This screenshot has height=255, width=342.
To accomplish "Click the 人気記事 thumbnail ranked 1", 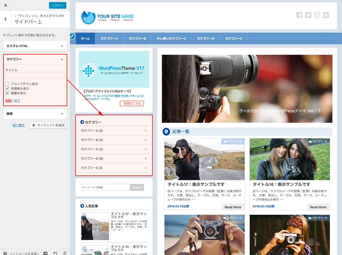I will point(95,226).
